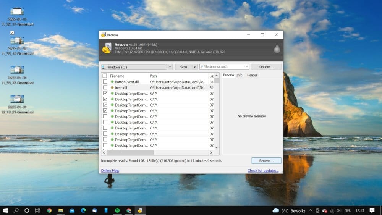
Task: Click the Piriform pear icon in Recuva's header
Action: (x=277, y=48)
